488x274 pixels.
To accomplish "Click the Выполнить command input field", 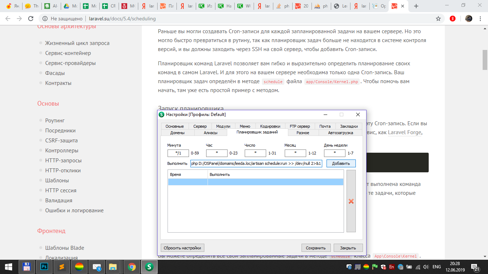I will [257, 163].
